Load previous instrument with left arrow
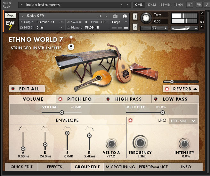 100,16
